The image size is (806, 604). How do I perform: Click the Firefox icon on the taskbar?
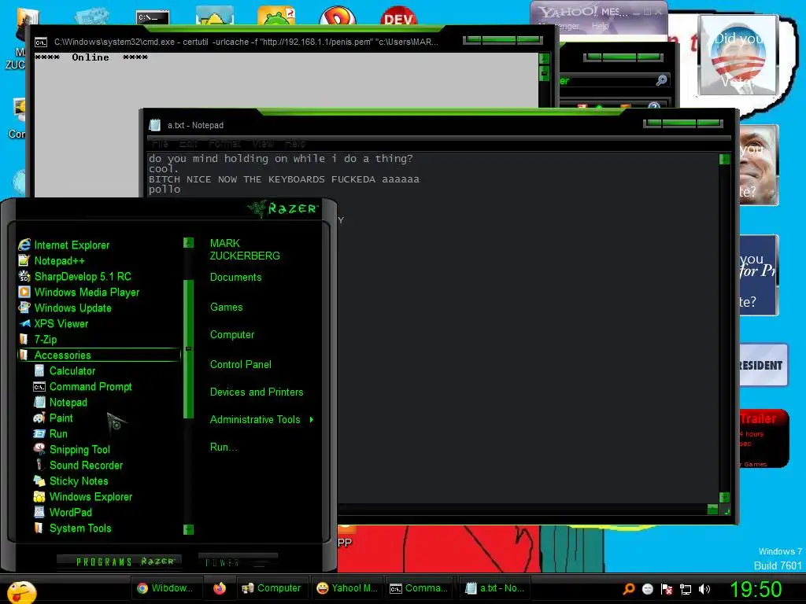point(220,588)
